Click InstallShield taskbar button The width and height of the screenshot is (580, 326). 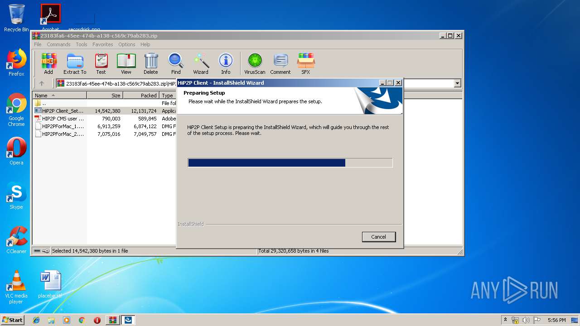click(x=128, y=320)
